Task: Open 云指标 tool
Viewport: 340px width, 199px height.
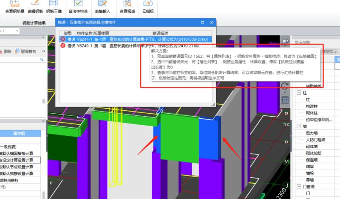Action: 148,7
